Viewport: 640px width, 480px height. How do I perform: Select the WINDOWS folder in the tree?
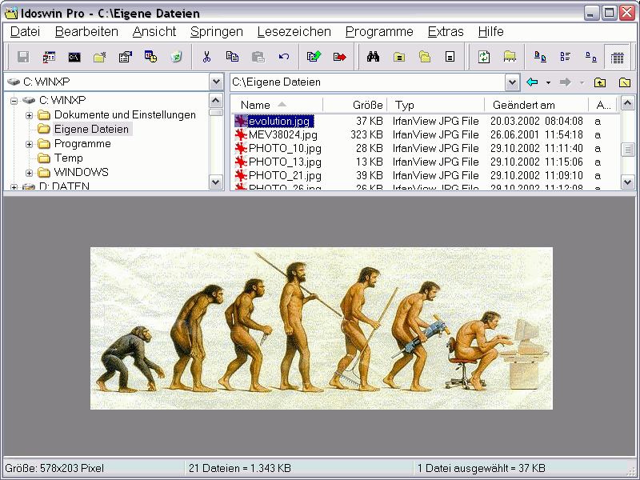tap(82, 172)
